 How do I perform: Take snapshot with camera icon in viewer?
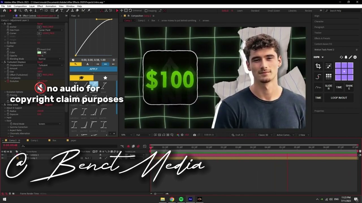[x=195, y=135]
